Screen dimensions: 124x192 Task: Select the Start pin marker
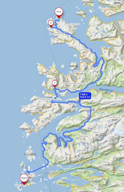(x=24, y=179)
